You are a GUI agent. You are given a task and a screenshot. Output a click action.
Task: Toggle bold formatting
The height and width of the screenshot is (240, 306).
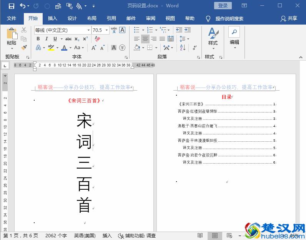[38, 39]
